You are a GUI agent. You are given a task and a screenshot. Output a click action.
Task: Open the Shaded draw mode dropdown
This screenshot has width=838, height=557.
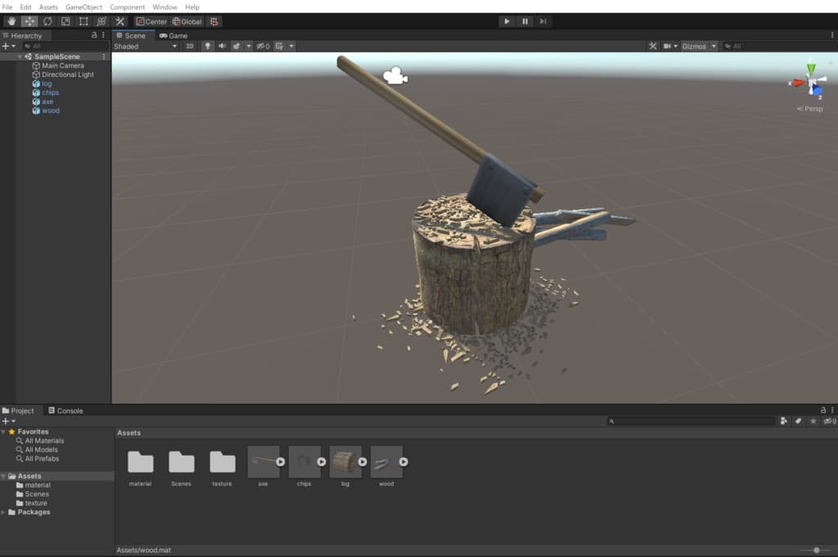click(145, 47)
